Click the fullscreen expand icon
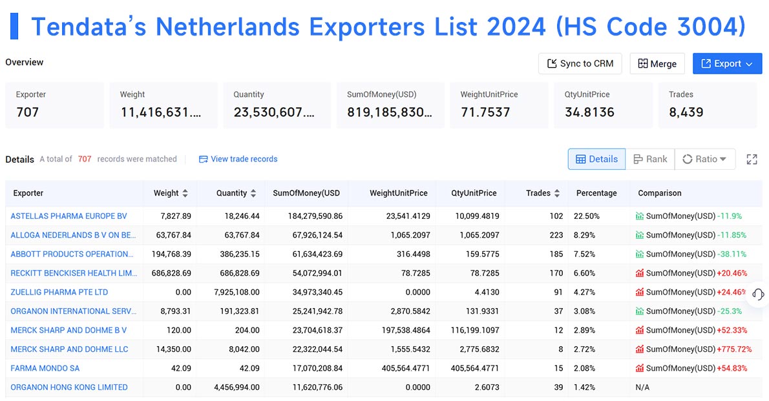 pos(752,159)
